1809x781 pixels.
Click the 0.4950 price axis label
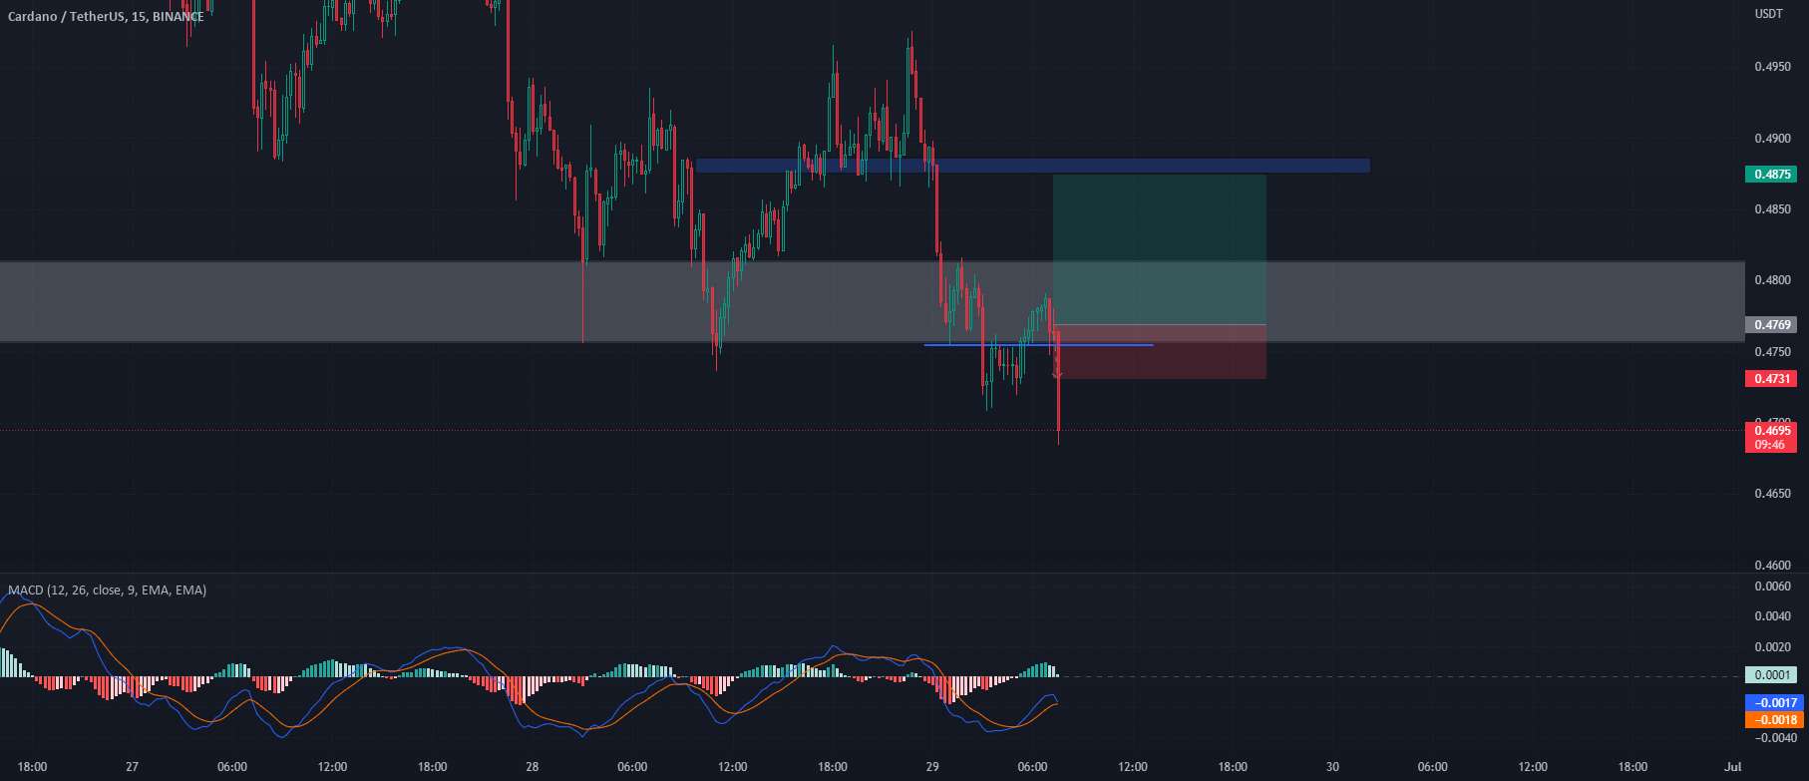pos(1772,68)
